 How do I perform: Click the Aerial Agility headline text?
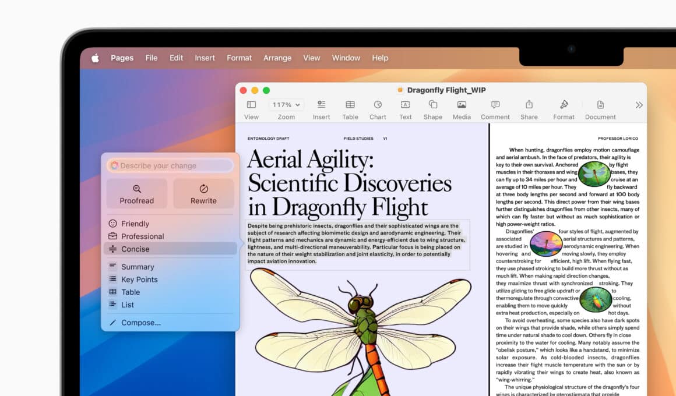(350, 183)
